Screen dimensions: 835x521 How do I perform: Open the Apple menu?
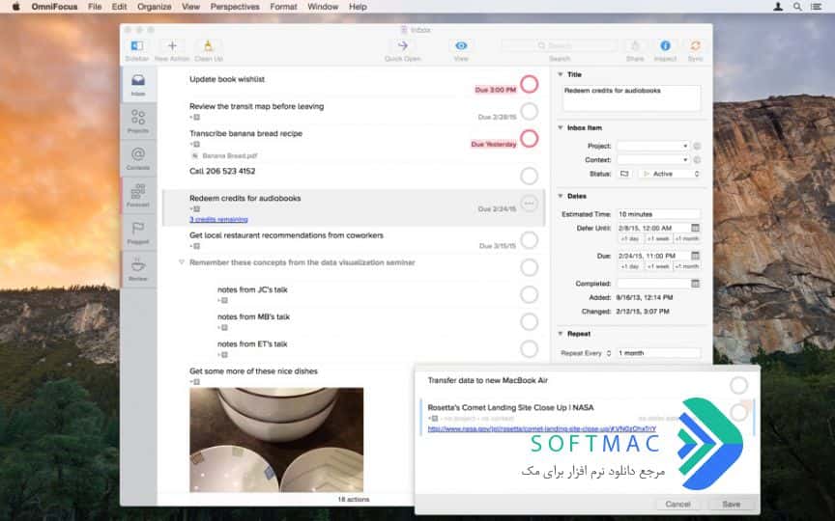[x=15, y=7]
